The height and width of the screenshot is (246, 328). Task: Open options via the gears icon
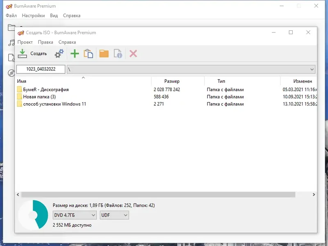59,54
